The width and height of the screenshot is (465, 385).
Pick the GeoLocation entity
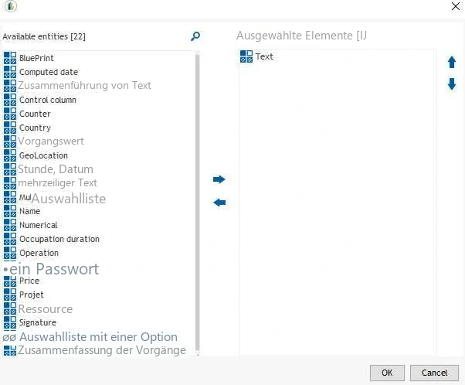point(43,155)
